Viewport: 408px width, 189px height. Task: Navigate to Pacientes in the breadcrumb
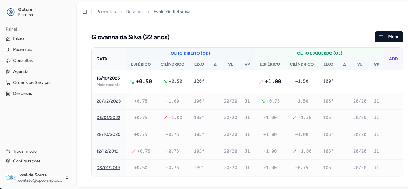pos(106,12)
